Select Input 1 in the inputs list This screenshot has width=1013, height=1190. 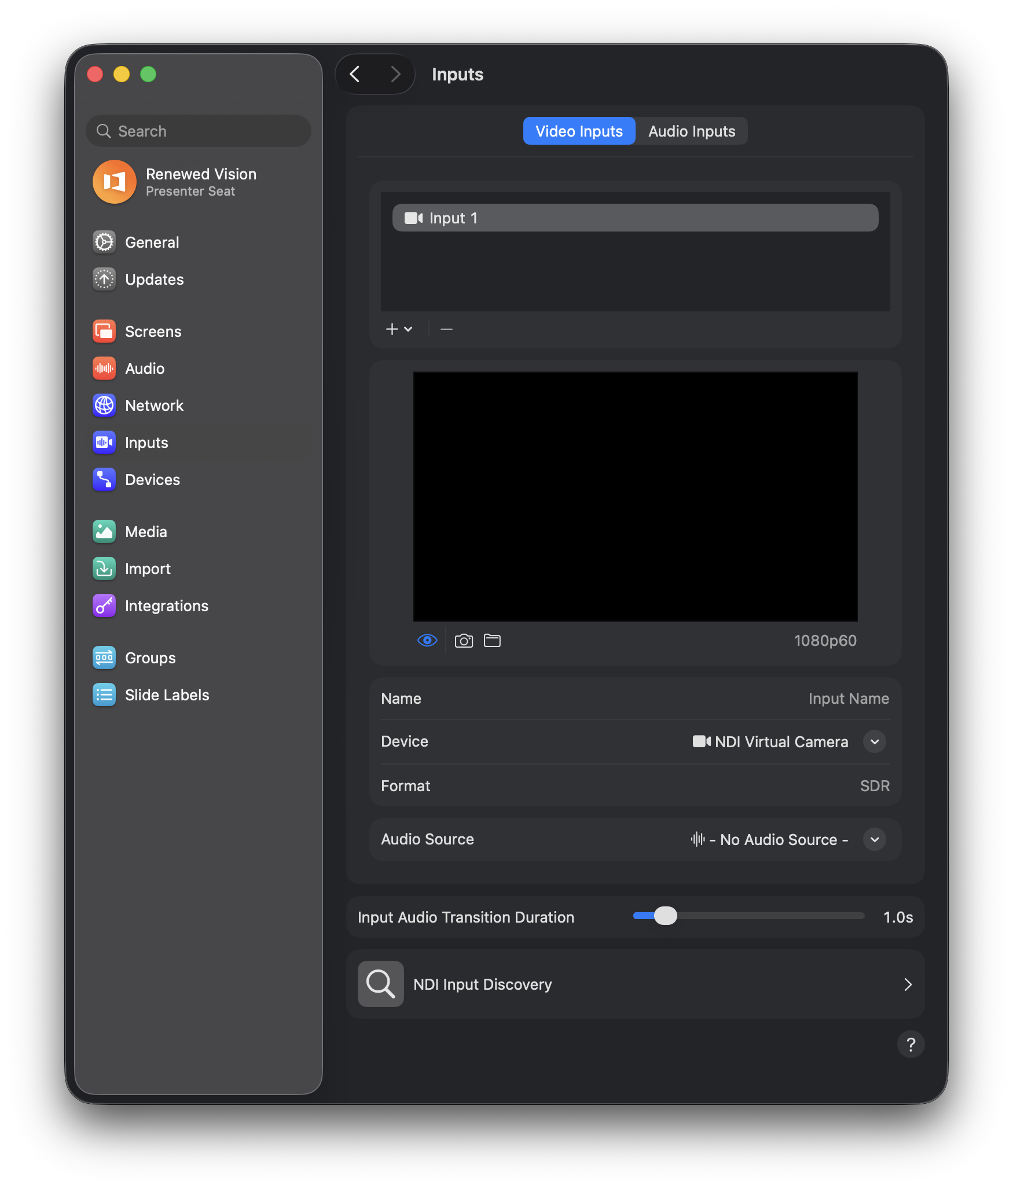click(x=635, y=218)
